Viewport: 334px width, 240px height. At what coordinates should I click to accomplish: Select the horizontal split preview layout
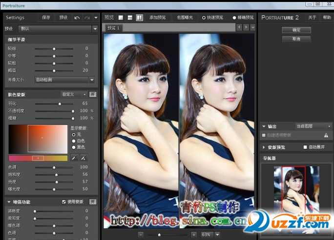click(x=130, y=18)
